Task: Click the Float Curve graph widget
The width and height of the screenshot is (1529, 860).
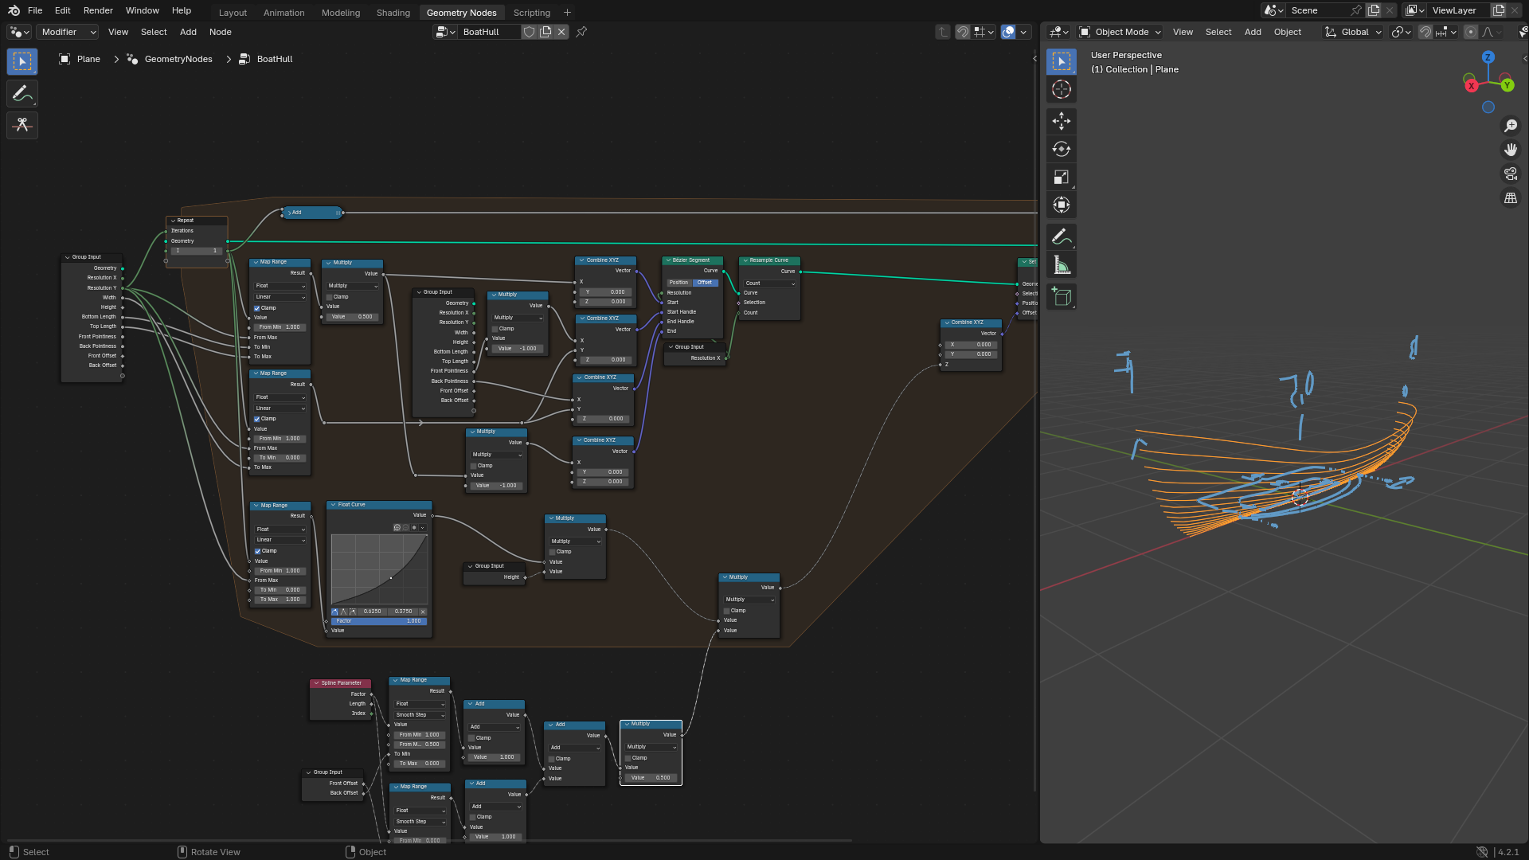Action: coord(379,570)
